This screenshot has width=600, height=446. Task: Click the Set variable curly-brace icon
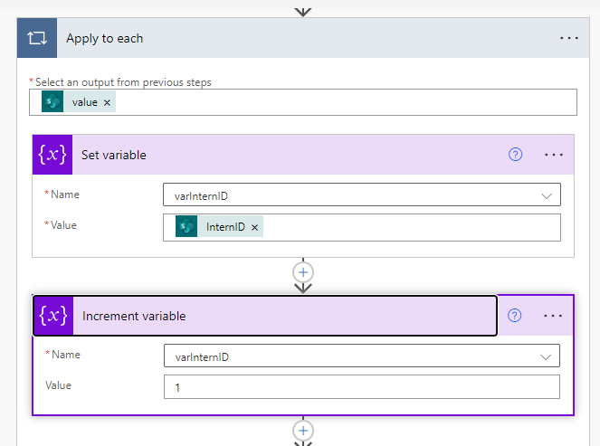[x=52, y=155]
